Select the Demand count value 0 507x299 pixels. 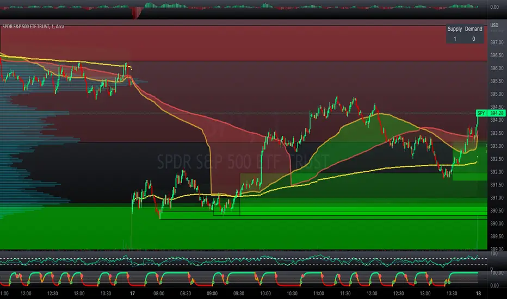(474, 39)
